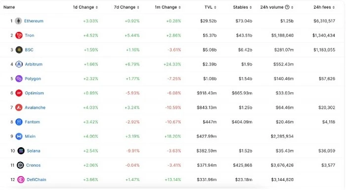Sort chains by TVL column
Screen dimensions: 346x190
click(x=210, y=7)
